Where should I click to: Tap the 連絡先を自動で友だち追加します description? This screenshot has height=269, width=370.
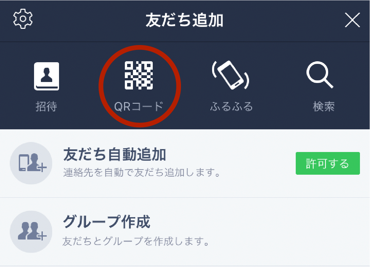click(142, 172)
